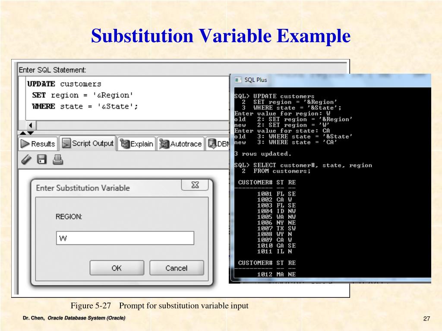442x331 pixels.
Task: Click "SET region = '&Region'" line in editor
Action: 82,95
